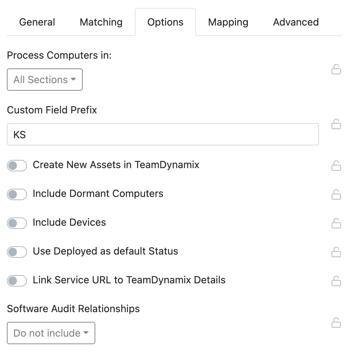
Task: Enable the Include Devices switch
Action: coord(17,223)
